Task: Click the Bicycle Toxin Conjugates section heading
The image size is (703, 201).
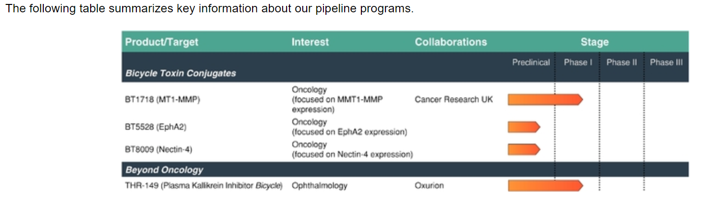Action: pyautogui.click(x=181, y=73)
